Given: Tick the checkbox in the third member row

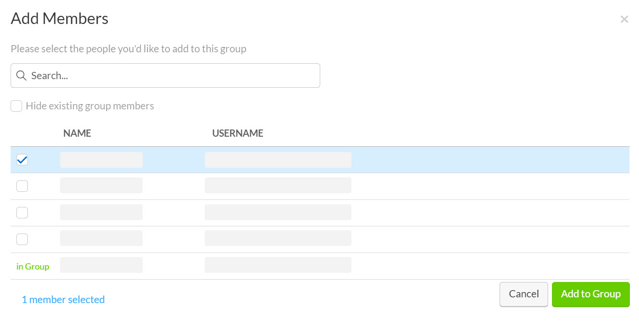Looking at the screenshot, I should coord(22,212).
